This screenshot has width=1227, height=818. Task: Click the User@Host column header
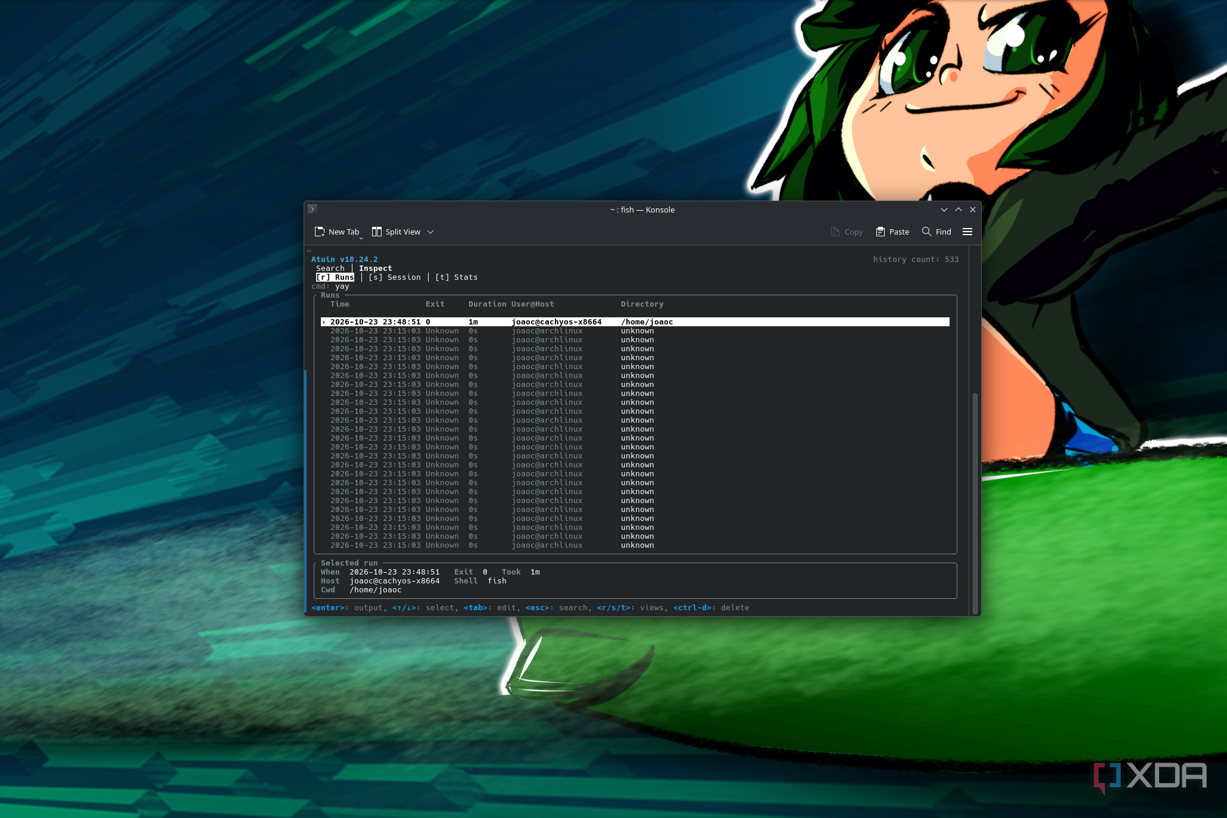coord(533,304)
